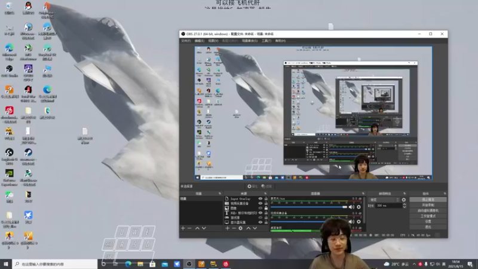Viewport: 478px width, 269px height.
Task: Open Windows Start button
Action: click(6, 264)
